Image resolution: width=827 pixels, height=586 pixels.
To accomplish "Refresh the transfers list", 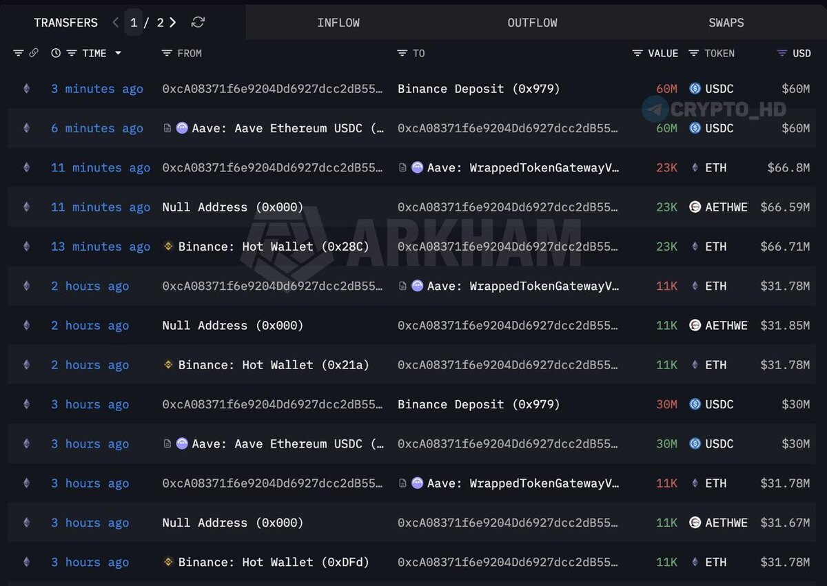I will point(198,23).
